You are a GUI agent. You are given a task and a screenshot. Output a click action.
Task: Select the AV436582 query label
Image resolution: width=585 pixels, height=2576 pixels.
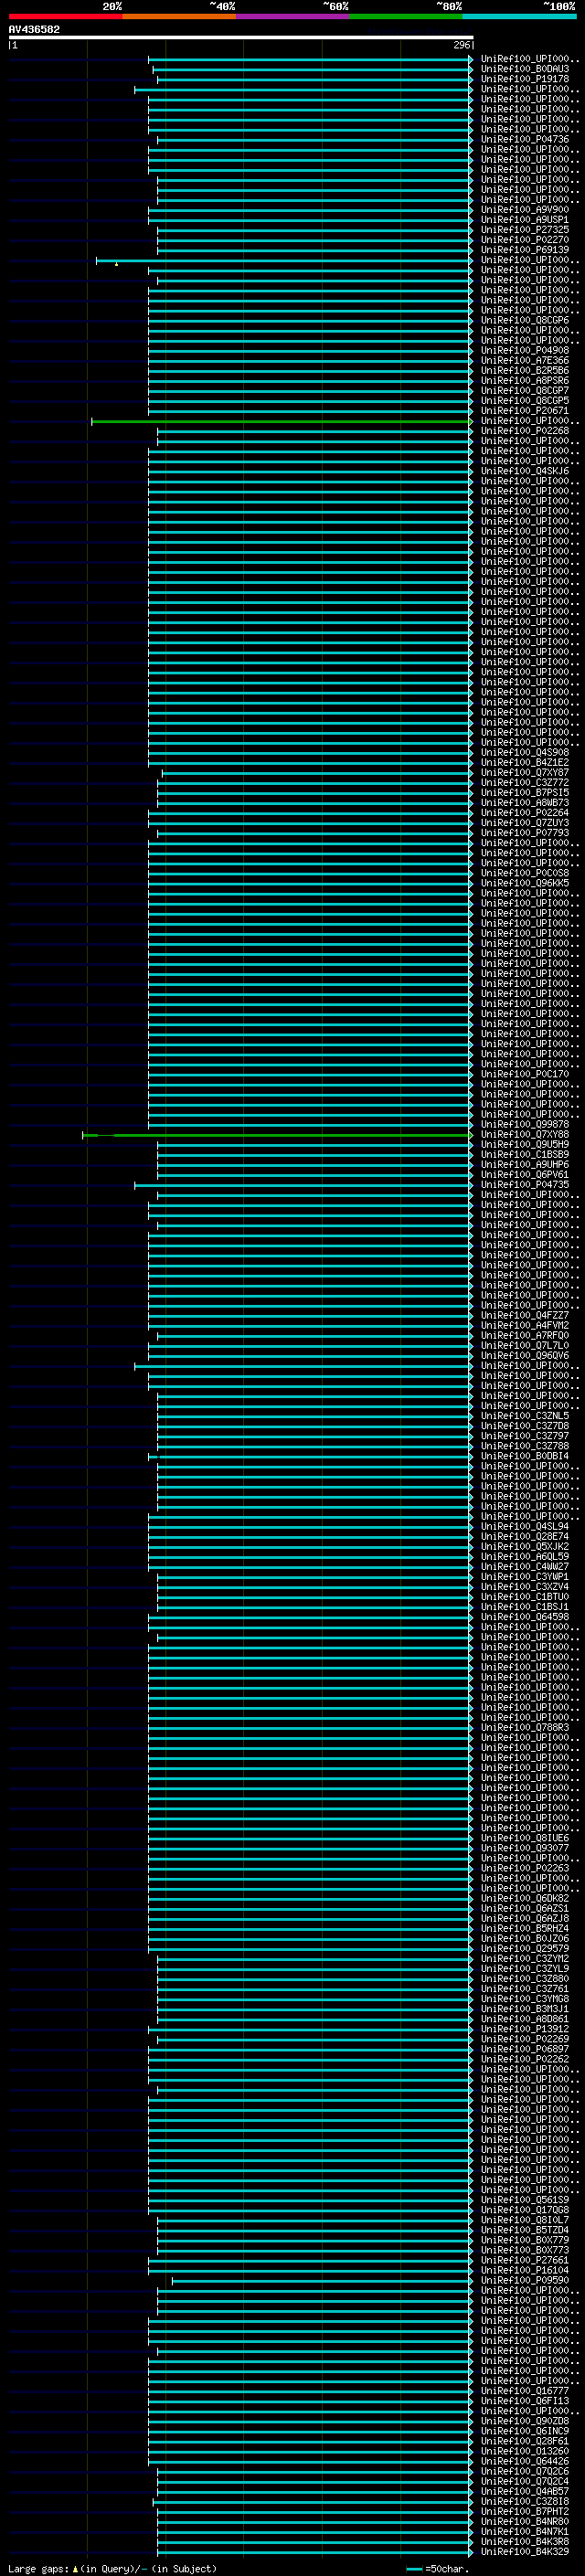click(x=34, y=29)
